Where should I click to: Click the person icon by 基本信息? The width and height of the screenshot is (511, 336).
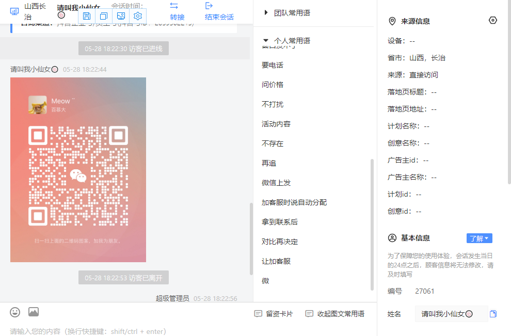click(392, 238)
